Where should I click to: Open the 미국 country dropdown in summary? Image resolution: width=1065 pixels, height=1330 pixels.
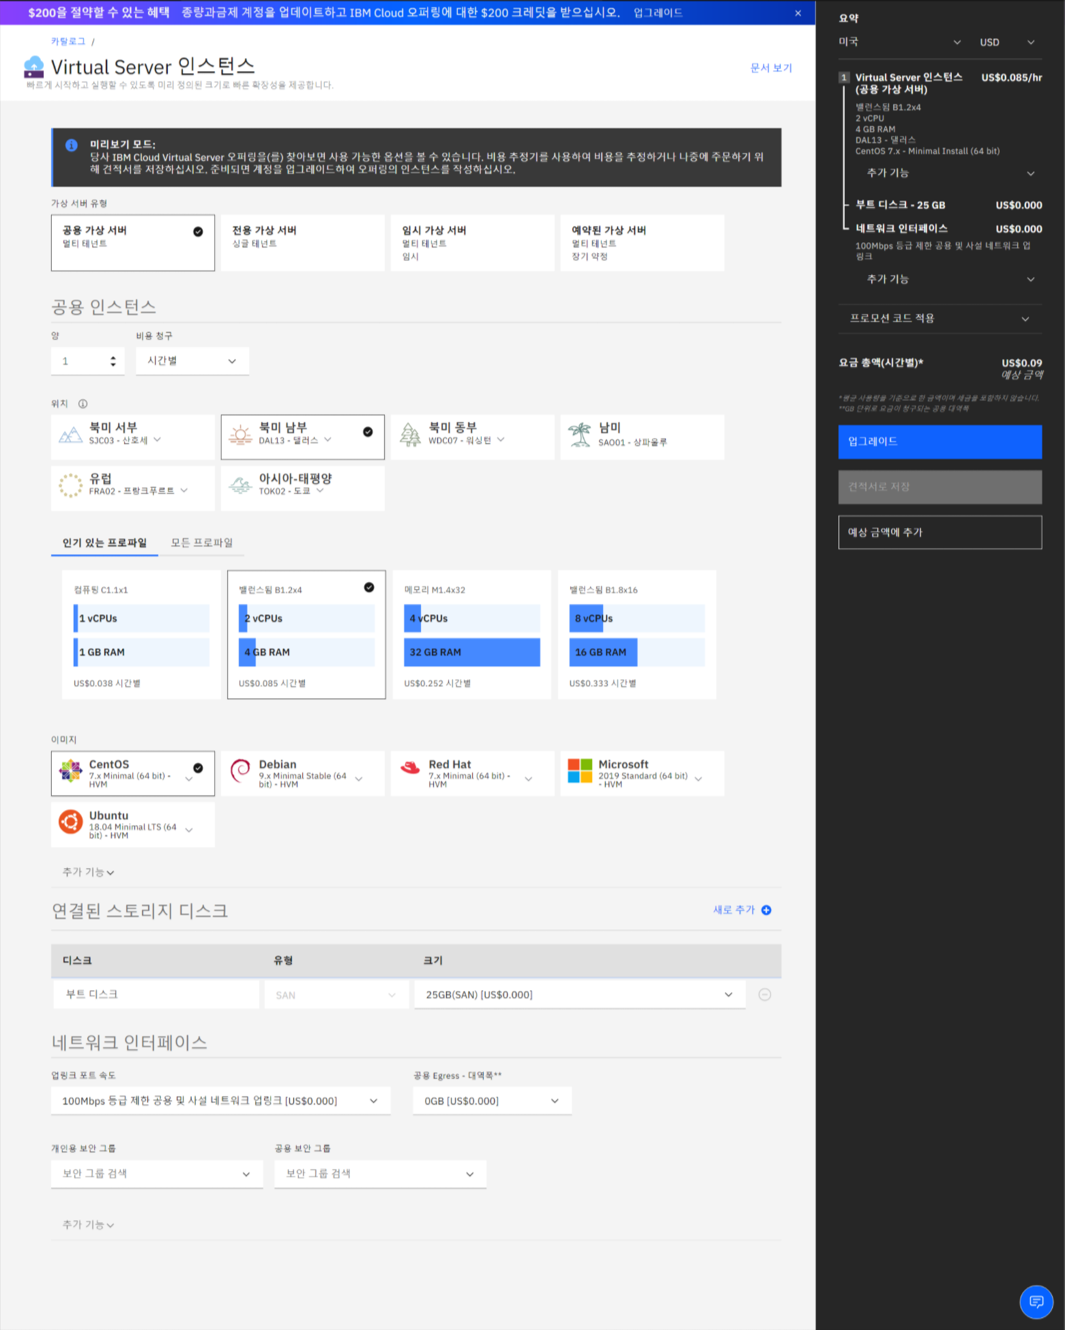point(900,42)
